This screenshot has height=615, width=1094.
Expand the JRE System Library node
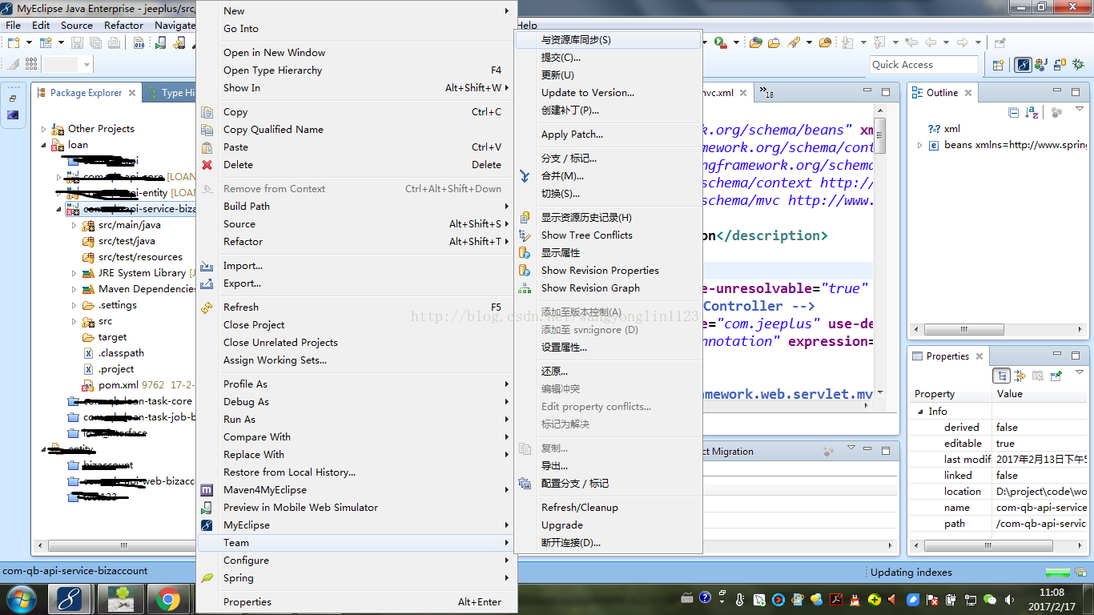[74, 273]
